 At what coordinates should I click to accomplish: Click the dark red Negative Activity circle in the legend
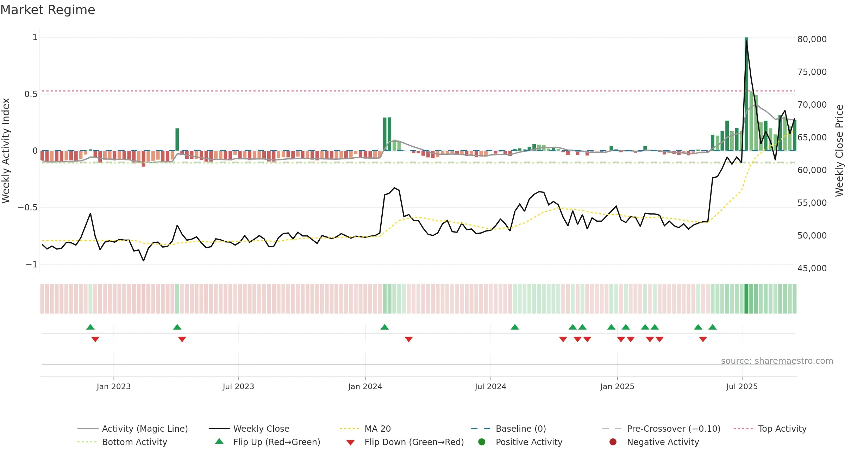tap(613, 442)
